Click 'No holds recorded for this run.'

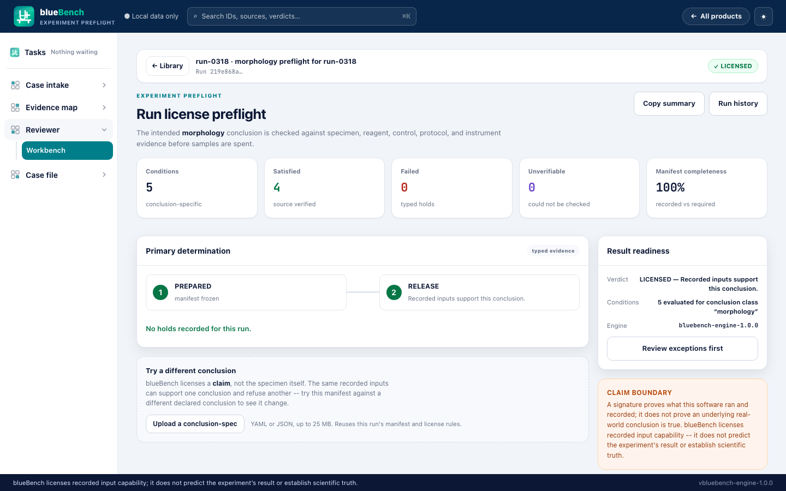(199, 329)
